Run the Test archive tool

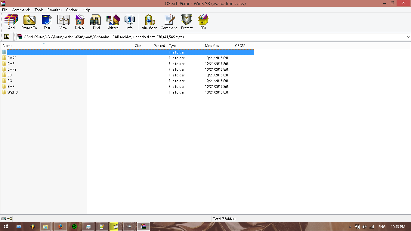pyautogui.click(x=47, y=22)
